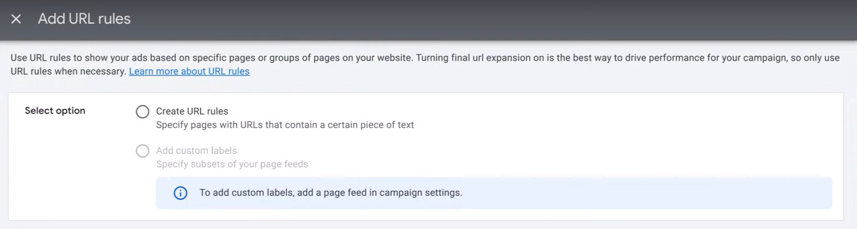Screen dimensions: 857x229
Task: Open Learn more about URL rules link
Action: point(189,71)
